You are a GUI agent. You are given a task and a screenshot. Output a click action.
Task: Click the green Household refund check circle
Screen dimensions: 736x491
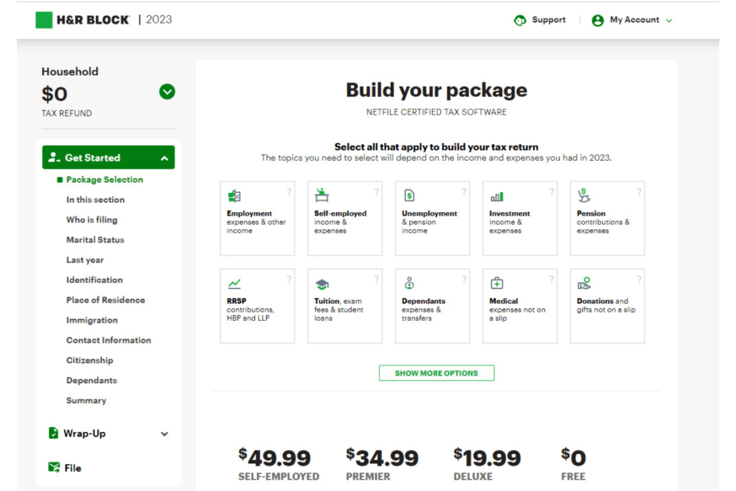[x=167, y=92]
